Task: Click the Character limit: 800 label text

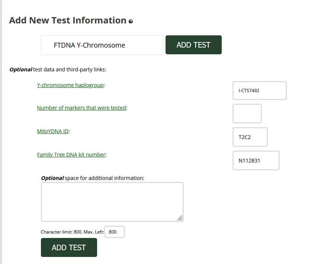Action: [x=61, y=232]
